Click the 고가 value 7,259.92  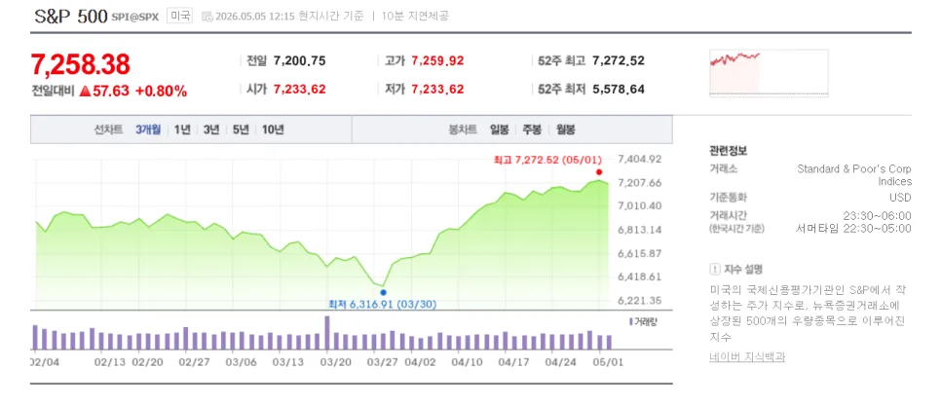click(437, 60)
